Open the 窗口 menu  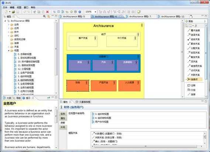[x=26, y=7]
